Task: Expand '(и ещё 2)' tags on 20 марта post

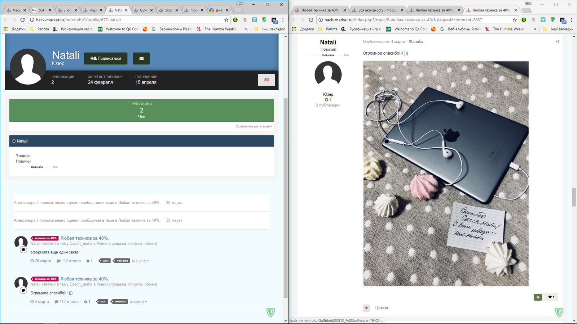Action: (x=140, y=261)
